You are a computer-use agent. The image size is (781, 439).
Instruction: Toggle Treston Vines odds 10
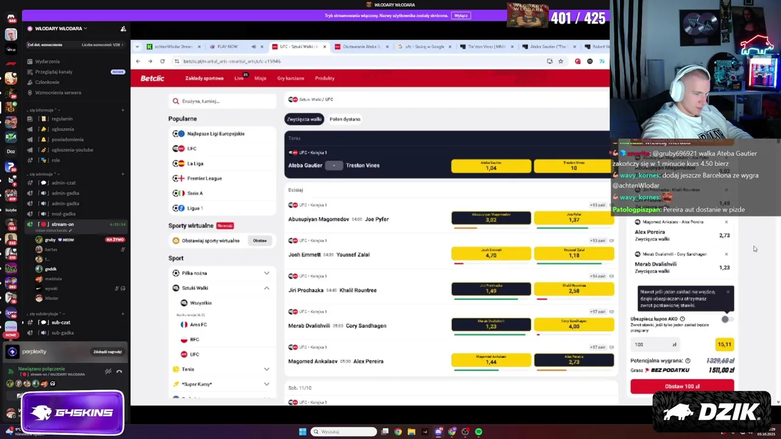574,165
